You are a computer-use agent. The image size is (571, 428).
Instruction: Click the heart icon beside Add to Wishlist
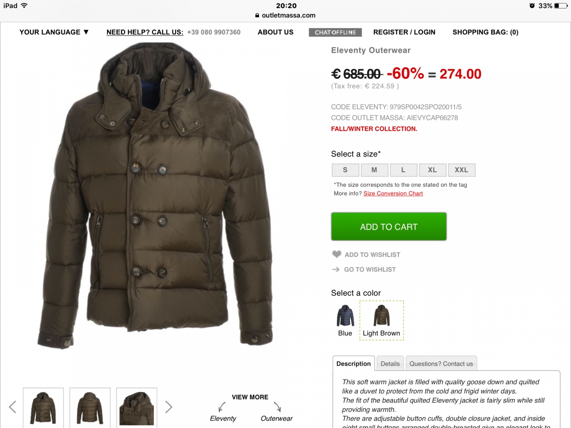coord(336,254)
